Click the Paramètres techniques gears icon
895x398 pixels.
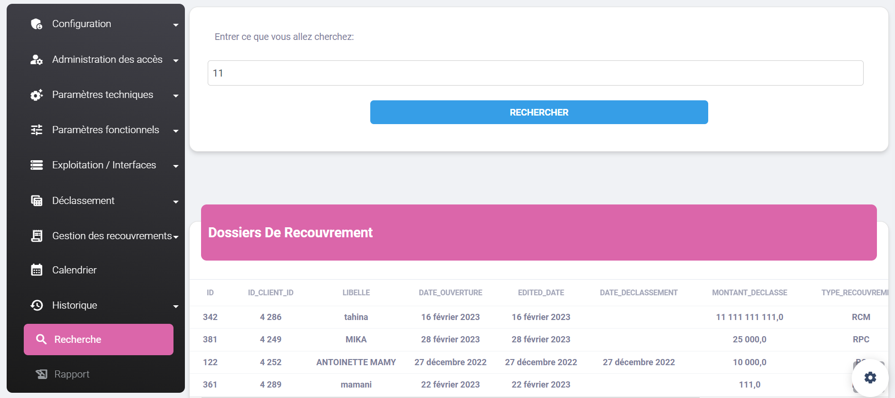tap(37, 95)
